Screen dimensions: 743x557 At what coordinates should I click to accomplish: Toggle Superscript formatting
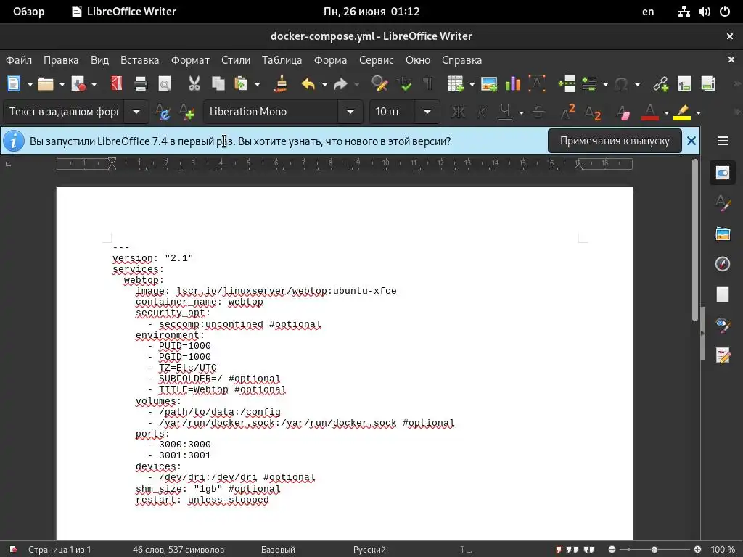coord(567,112)
